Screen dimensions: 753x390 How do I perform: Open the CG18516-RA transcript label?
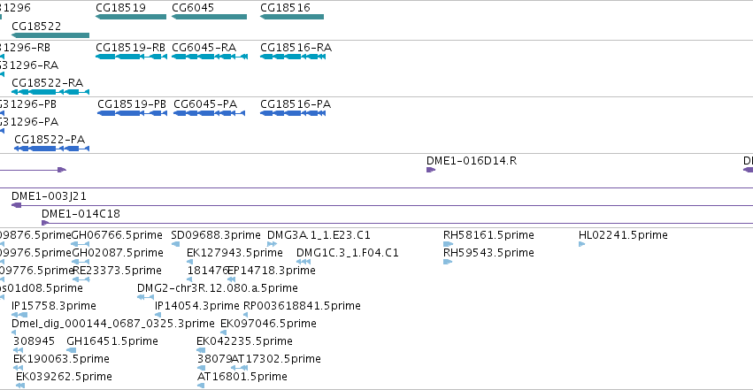click(296, 48)
